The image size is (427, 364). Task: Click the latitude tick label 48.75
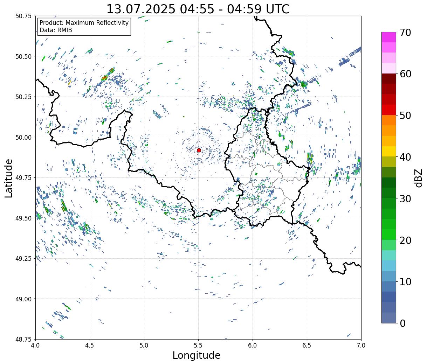coord(23,339)
